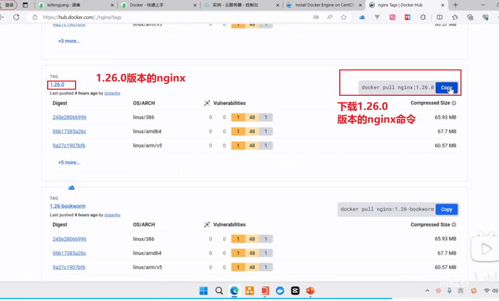The width and height of the screenshot is (499, 301).
Task: Click vulnerability count 48 in 1.26.0 linux/386 row
Action: pos(252,117)
